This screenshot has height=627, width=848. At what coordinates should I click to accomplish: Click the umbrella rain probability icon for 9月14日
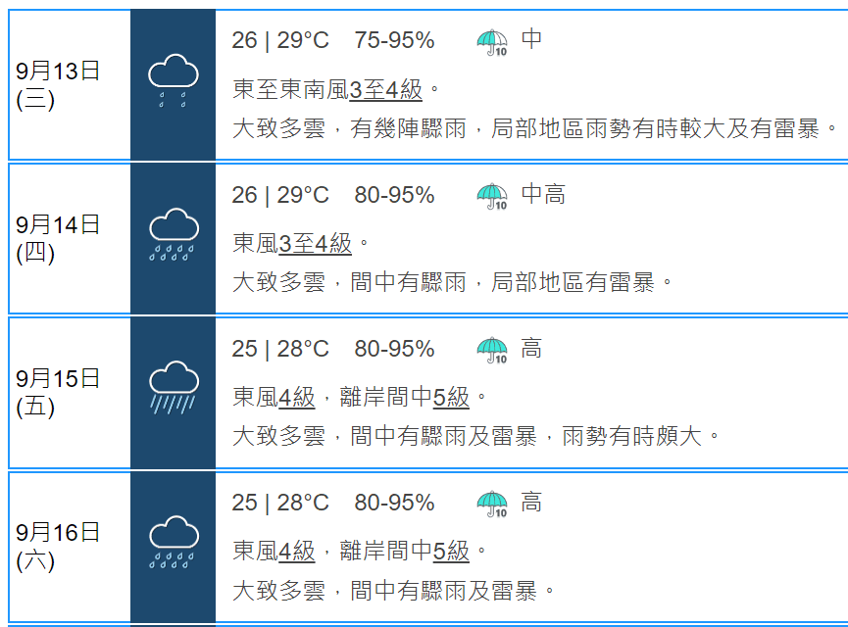(x=492, y=197)
